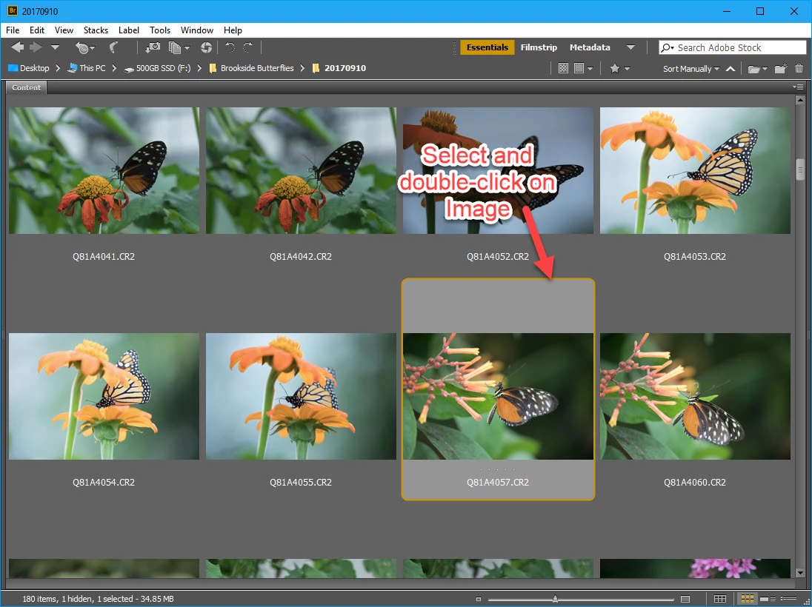
Task: Open the Stacks menu
Action: tap(96, 30)
